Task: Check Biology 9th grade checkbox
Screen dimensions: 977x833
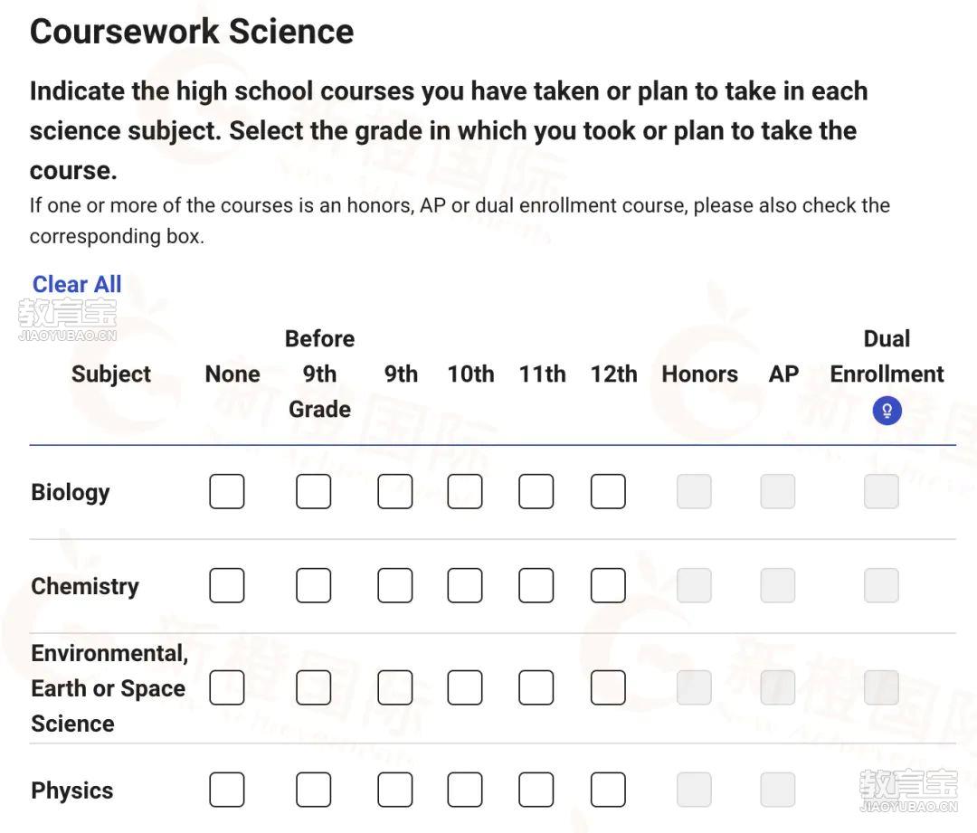Action: pyautogui.click(x=395, y=492)
